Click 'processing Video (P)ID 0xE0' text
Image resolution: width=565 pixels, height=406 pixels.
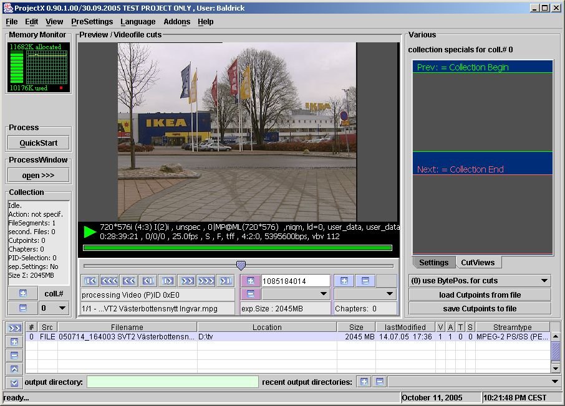click(x=130, y=295)
